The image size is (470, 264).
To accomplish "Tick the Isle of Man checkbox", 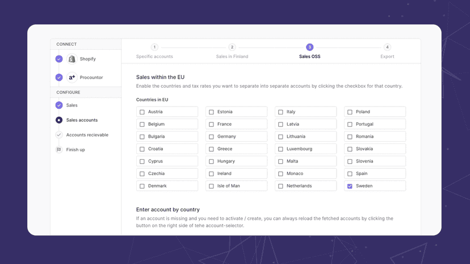I will click(211, 186).
